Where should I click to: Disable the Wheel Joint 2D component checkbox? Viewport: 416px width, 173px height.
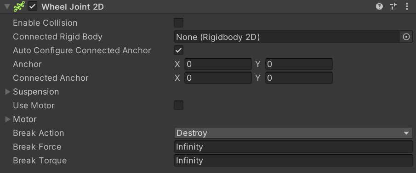point(33,6)
